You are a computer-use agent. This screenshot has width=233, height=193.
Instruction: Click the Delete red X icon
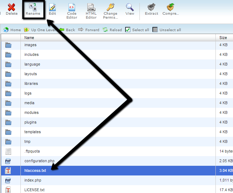click(x=11, y=7)
